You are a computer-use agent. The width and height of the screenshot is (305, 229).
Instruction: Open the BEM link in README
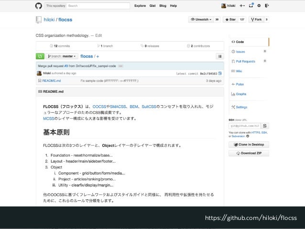[134, 107]
